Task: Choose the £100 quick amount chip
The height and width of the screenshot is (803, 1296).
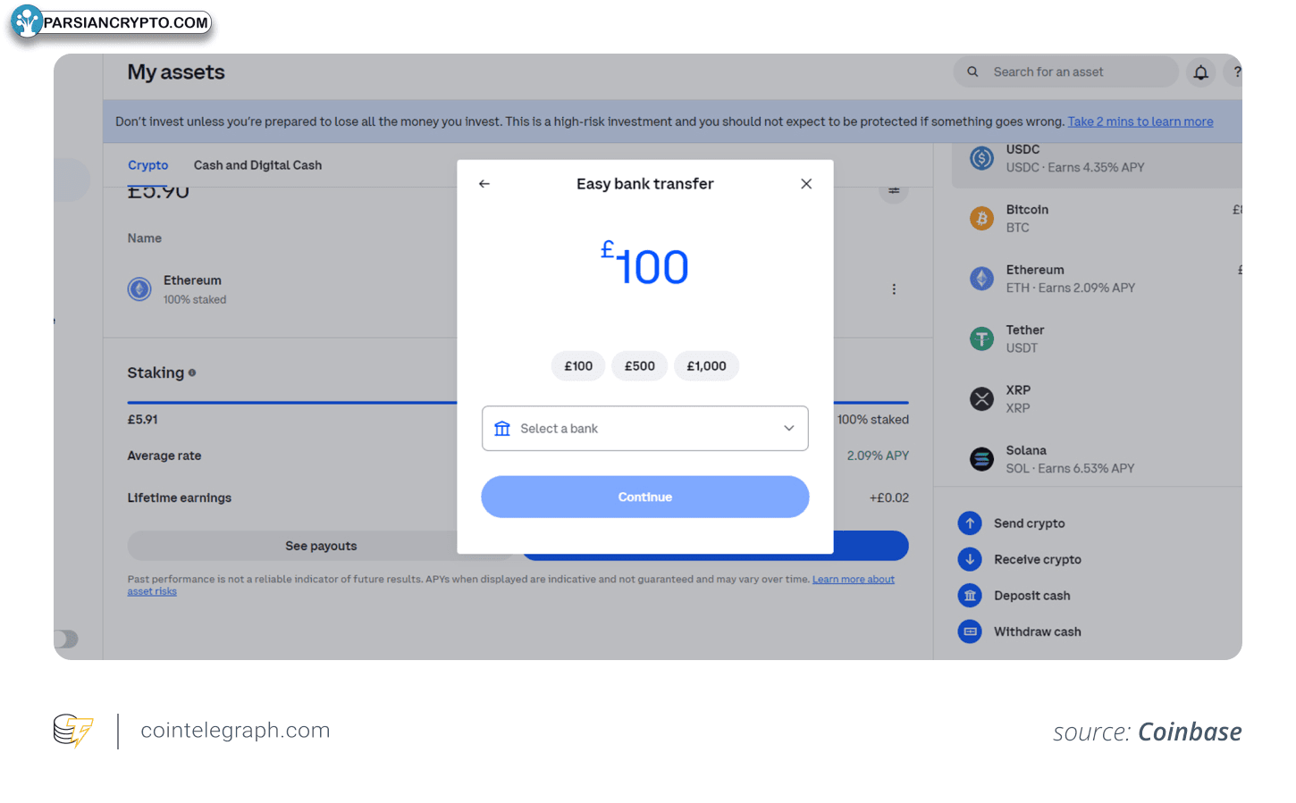Action: [x=578, y=366]
